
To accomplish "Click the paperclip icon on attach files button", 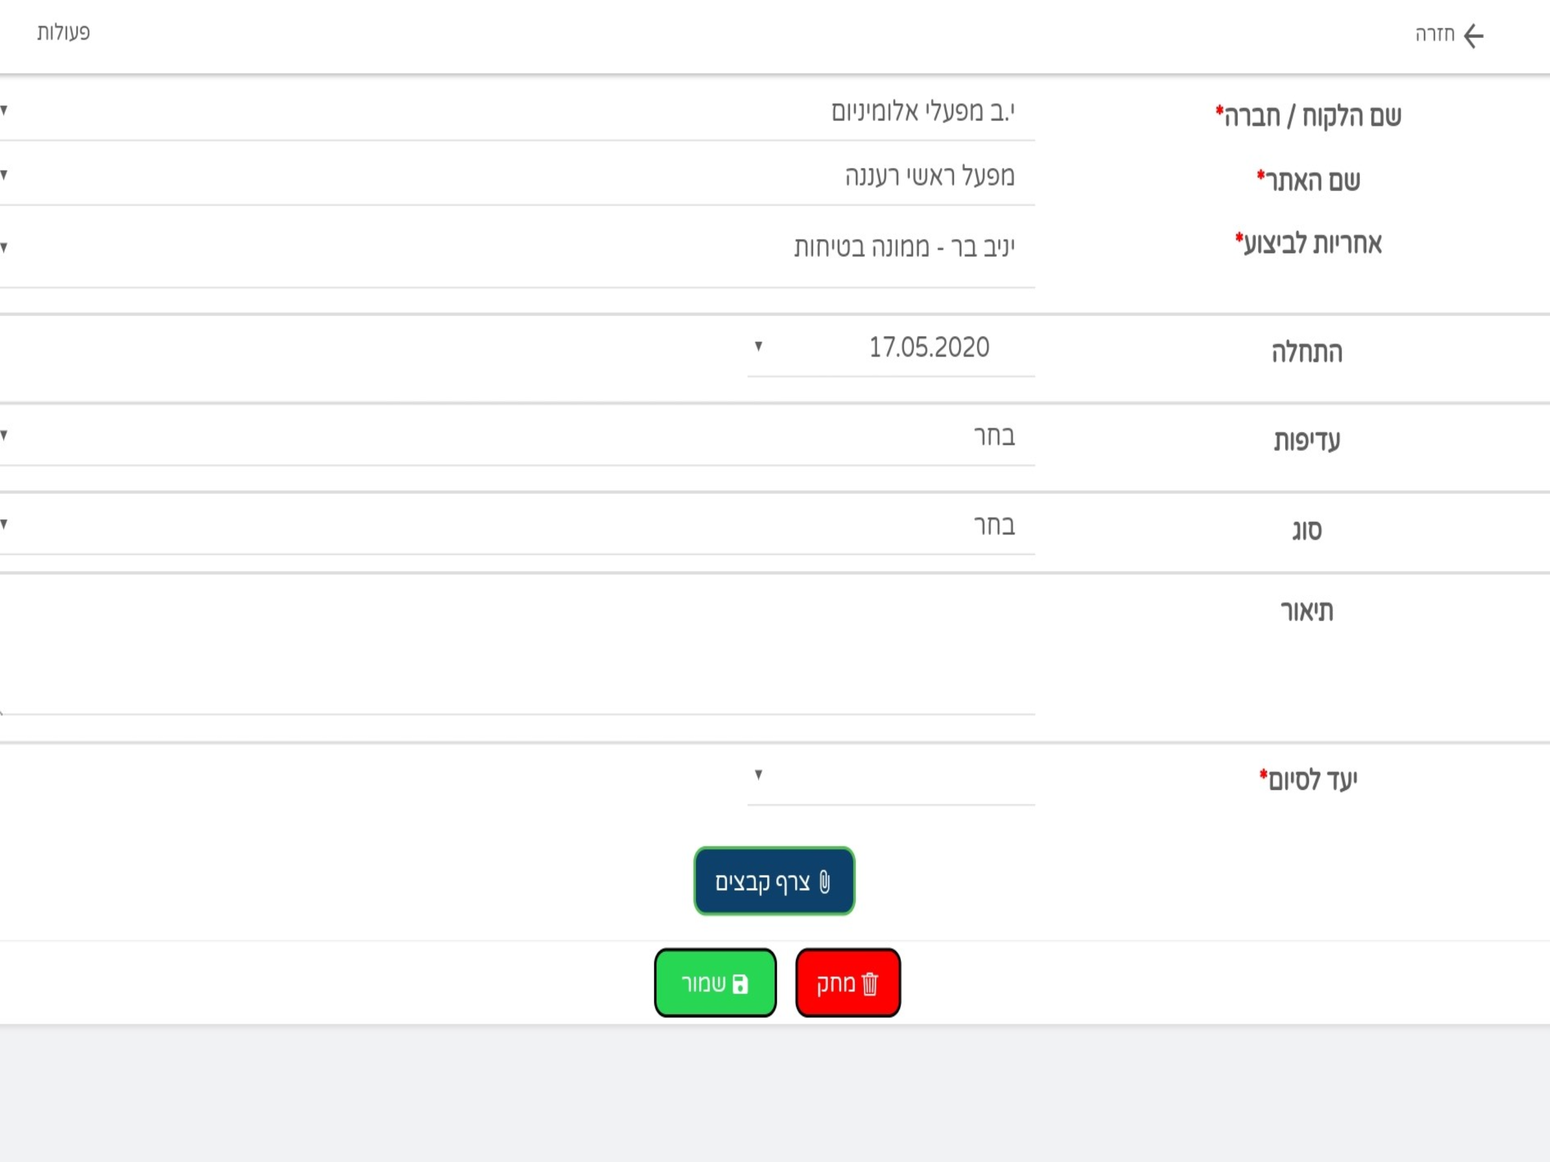I will point(825,882).
